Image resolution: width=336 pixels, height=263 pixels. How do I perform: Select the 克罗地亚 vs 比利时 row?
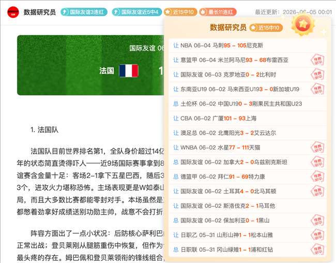pyautogui.click(x=248, y=75)
